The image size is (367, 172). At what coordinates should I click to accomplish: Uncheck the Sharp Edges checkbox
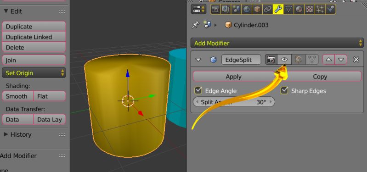[284, 90]
